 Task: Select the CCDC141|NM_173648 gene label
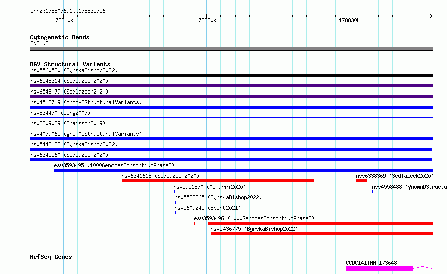371,263
